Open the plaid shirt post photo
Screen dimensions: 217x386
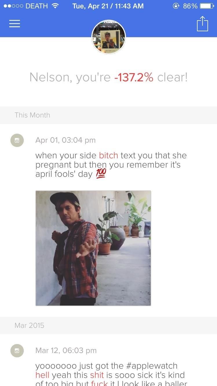(93, 248)
